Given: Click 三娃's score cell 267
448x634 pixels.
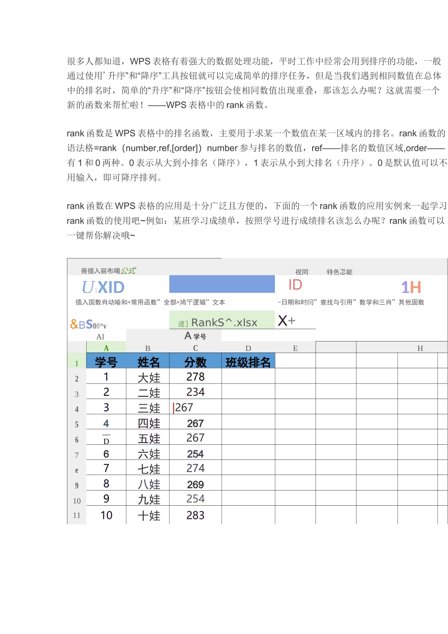Looking at the screenshot, I should coord(195,407).
